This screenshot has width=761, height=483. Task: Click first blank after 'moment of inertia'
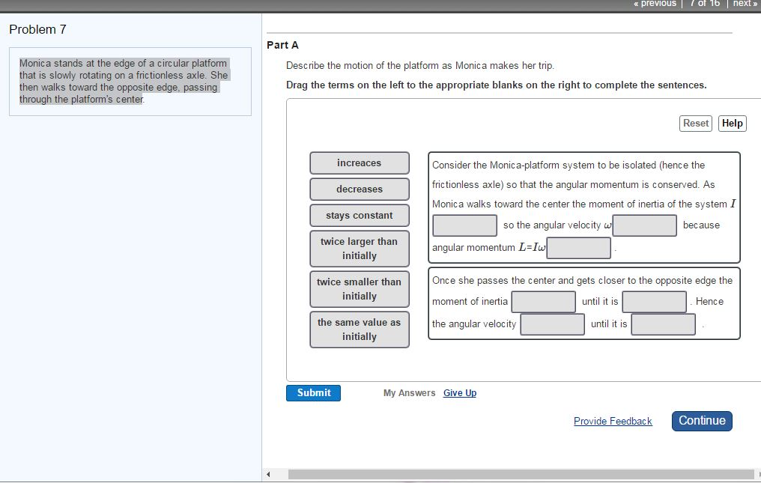[543, 302]
